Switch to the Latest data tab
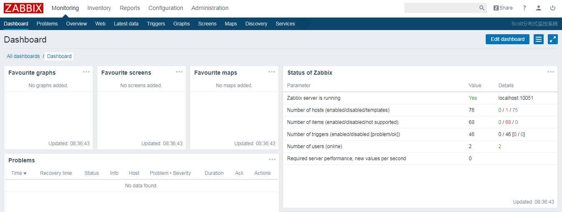562x212 pixels. (x=126, y=24)
